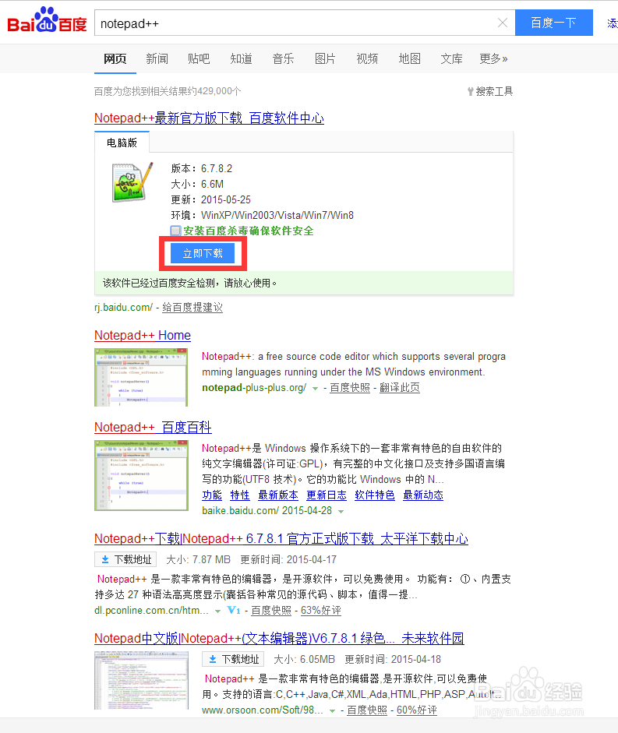This screenshot has width=618, height=733.
Task: Open the 最新版本 sublink
Action: (278, 495)
